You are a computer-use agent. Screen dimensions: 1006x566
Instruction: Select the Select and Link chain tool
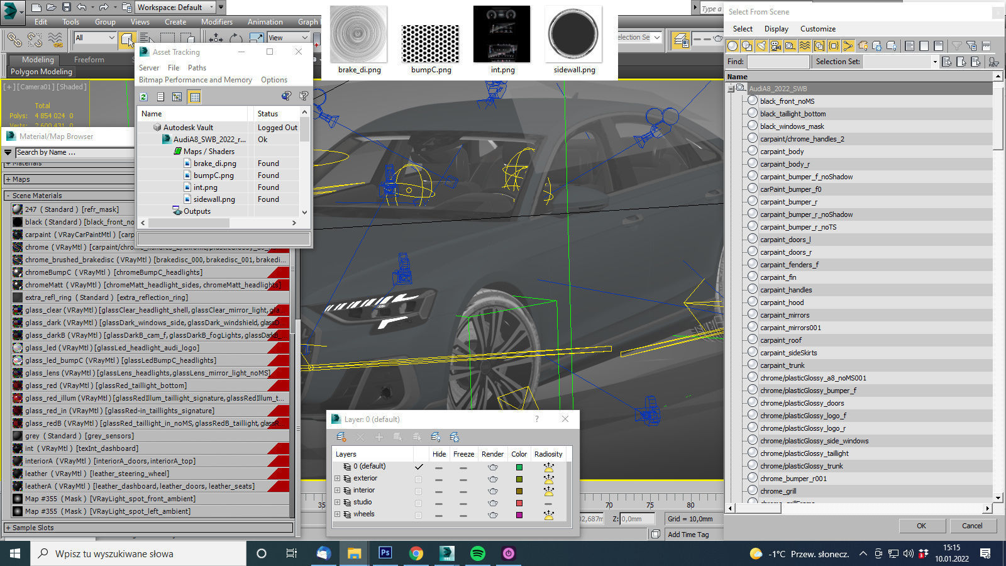click(x=14, y=40)
